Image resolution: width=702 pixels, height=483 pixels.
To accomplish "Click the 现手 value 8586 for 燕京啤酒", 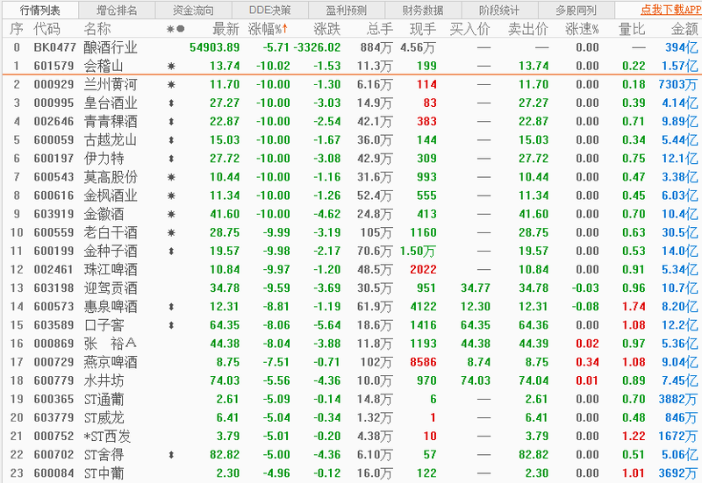I will 423,362.
